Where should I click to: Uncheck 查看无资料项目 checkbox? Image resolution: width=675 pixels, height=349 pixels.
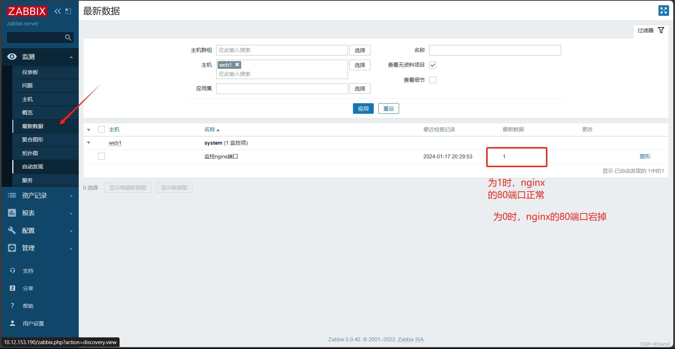tap(433, 65)
